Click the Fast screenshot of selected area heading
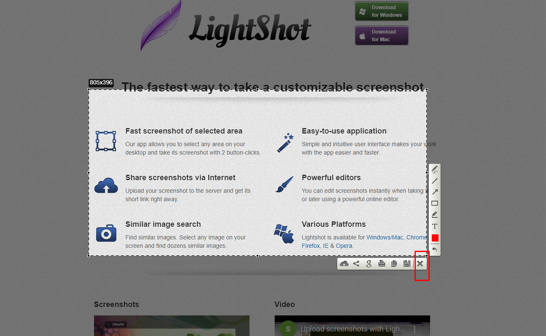 pyautogui.click(x=184, y=131)
